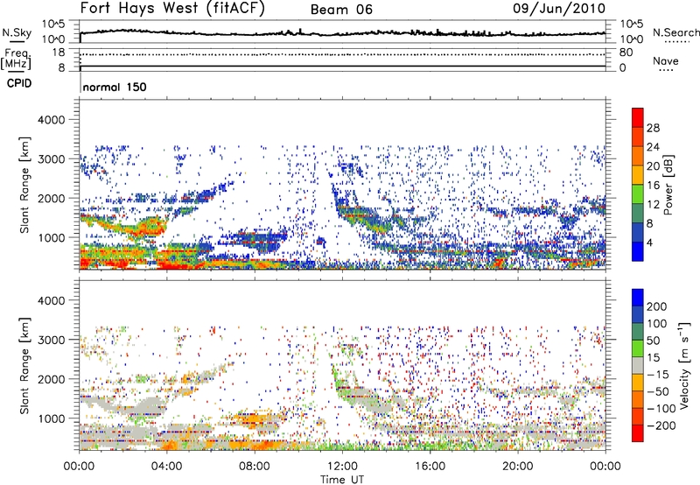Click the N.Sky noise trace curve
The width and height of the screenshot is (700, 485).
(x=342, y=33)
